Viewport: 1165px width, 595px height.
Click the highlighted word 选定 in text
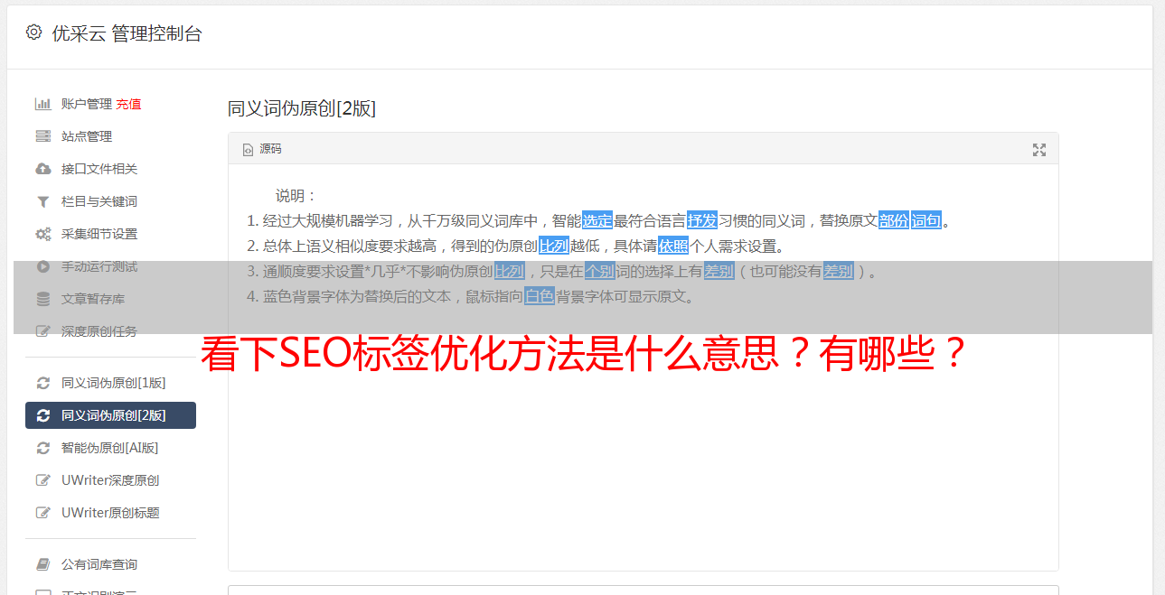(597, 220)
